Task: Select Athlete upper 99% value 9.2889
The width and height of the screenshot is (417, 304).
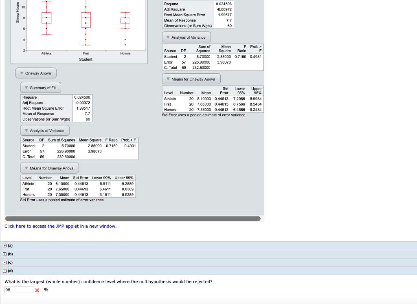Action: pos(127,184)
